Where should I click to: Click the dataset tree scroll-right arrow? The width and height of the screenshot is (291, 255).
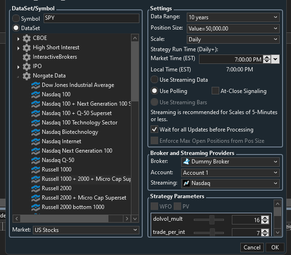(127, 218)
